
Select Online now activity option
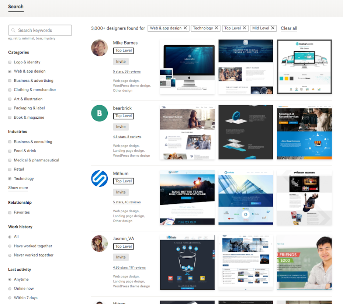[10, 289]
